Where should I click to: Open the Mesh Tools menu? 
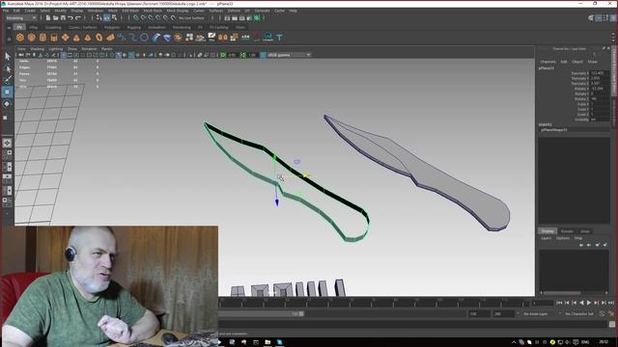(x=153, y=11)
